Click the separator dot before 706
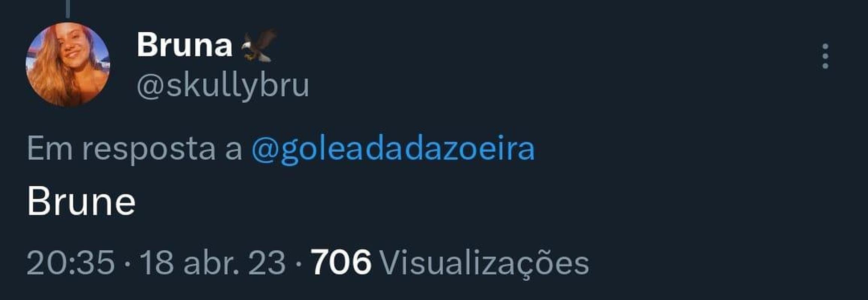The image size is (868, 300). pyautogui.click(x=299, y=265)
